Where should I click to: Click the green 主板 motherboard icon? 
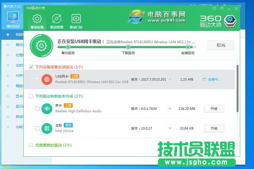[47, 128]
